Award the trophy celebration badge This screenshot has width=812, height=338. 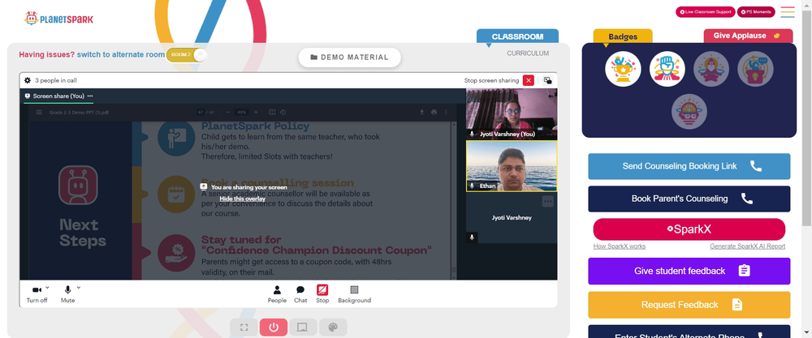(623, 69)
